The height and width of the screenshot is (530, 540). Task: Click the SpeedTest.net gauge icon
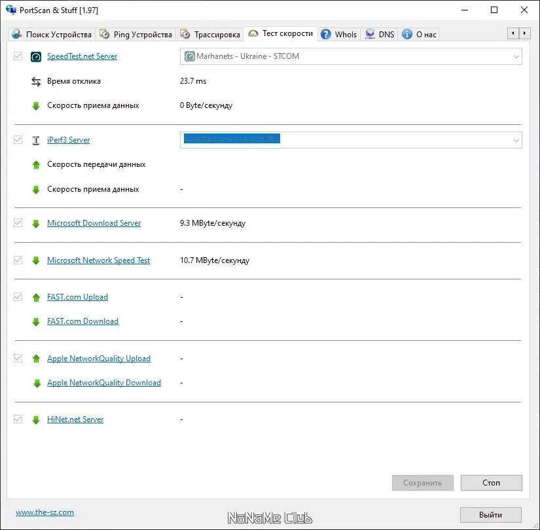[x=36, y=56]
